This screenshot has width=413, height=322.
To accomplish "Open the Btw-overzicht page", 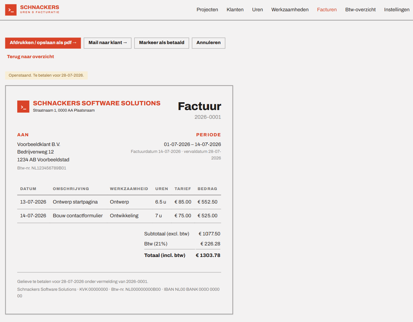I will (x=360, y=10).
